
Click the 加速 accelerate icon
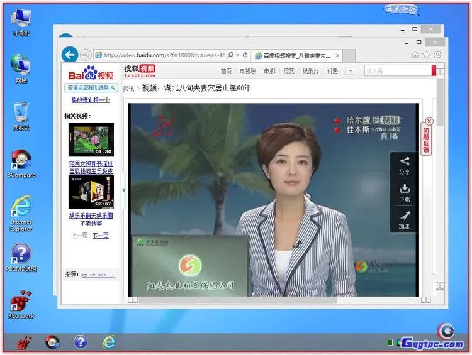click(x=405, y=220)
